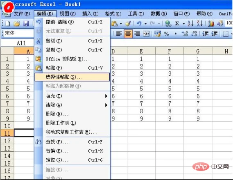This screenshot has height=180, width=233.
Task: Click the Chart Wizard icon
Action: pyautogui.click(x=211, y=23)
